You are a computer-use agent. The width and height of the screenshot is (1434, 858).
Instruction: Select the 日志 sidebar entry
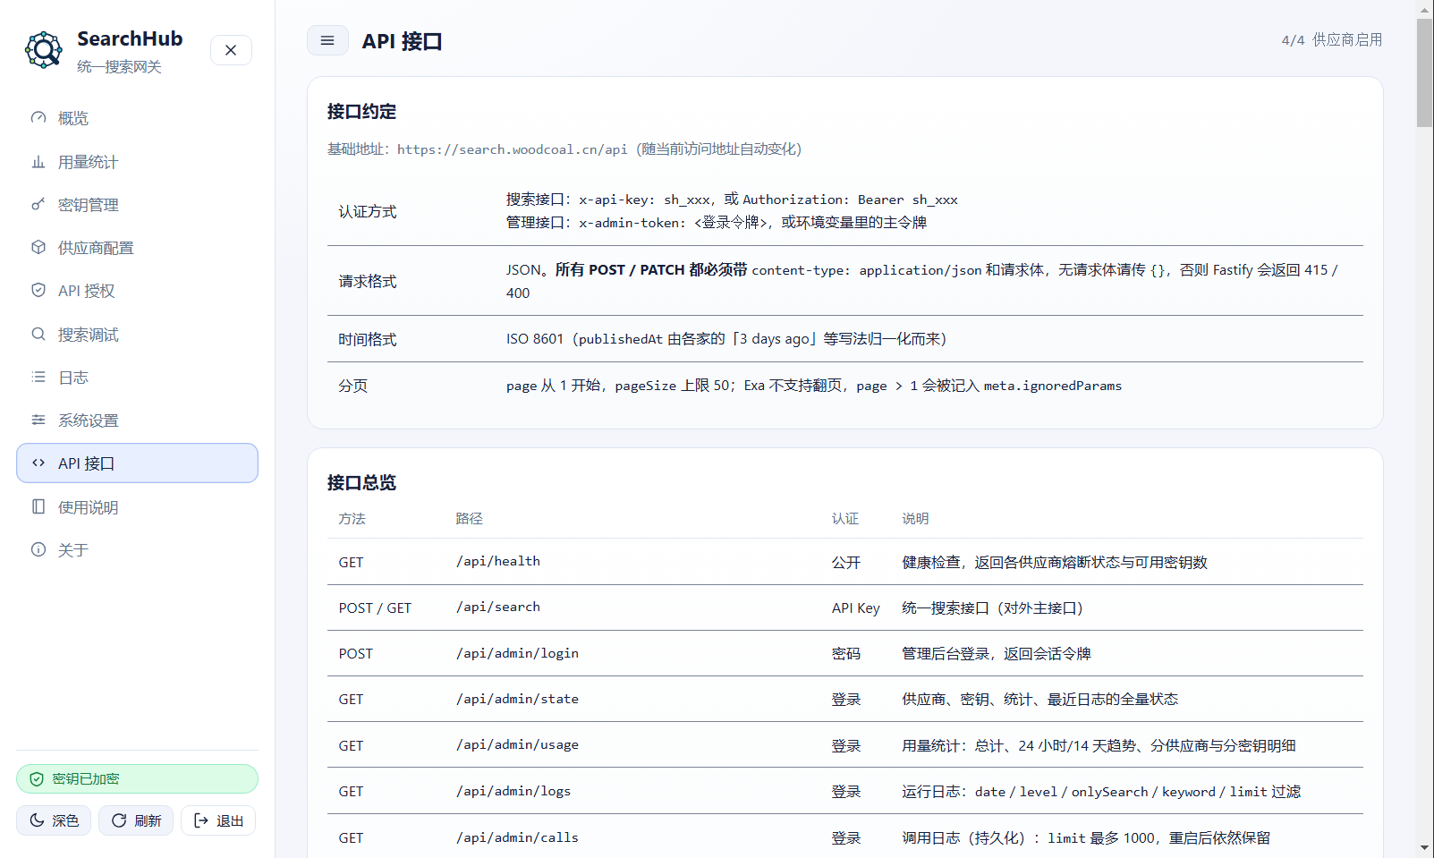[x=137, y=378]
